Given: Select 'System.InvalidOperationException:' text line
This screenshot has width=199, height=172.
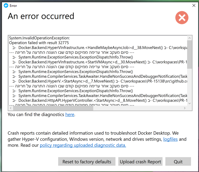Looking at the screenshot, I should tap(39, 38).
